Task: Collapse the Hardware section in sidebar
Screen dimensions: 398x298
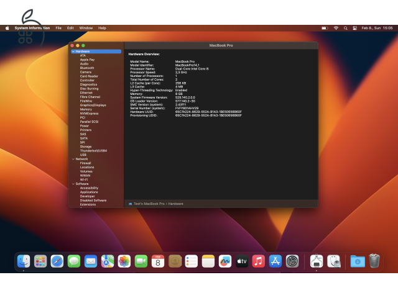Action: click(x=73, y=52)
